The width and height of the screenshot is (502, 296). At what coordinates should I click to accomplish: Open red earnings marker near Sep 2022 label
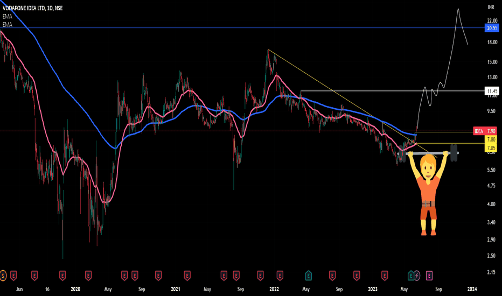[332, 275]
